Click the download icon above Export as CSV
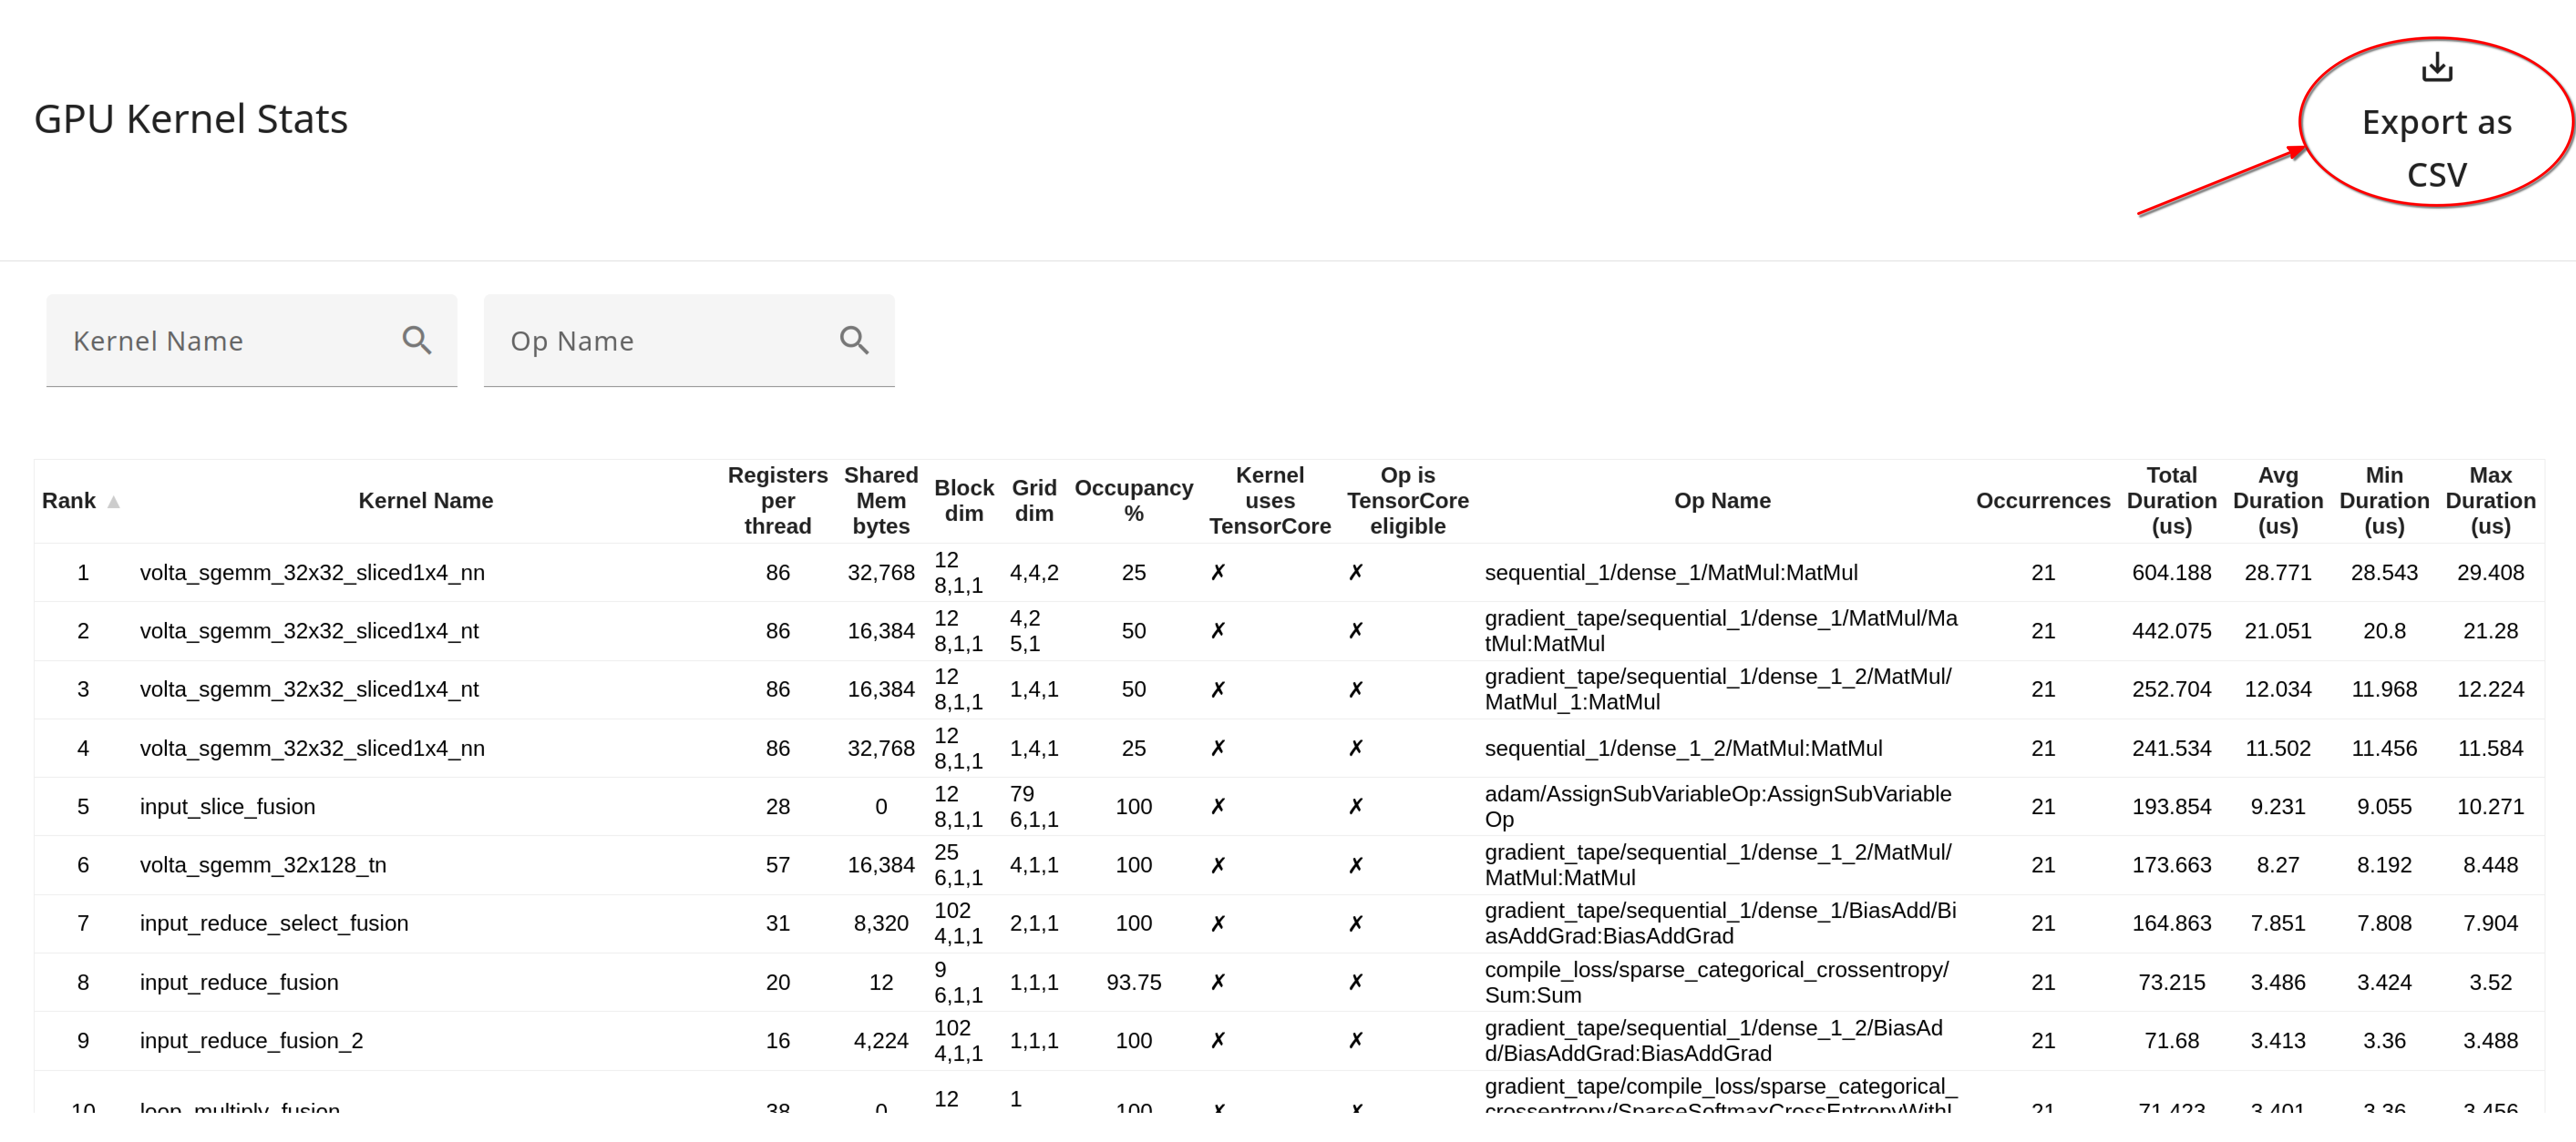The image size is (2576, 1142). [x=2437, y=67]
